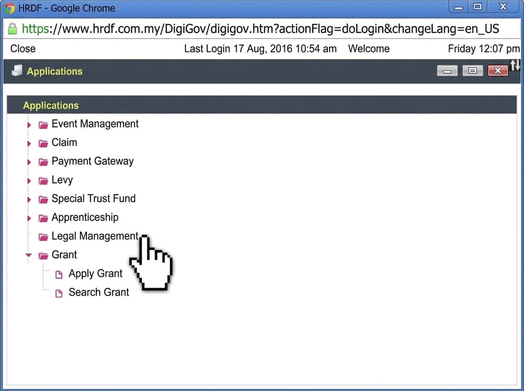Collapse the Grant tree arrow

point(29,255)
